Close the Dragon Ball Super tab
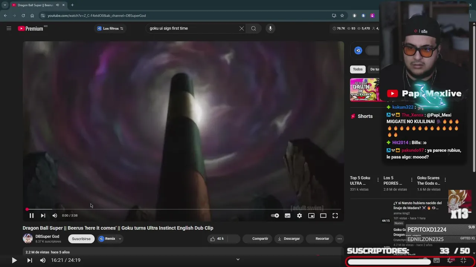This screenshot has height=267, width=476. 64,5
